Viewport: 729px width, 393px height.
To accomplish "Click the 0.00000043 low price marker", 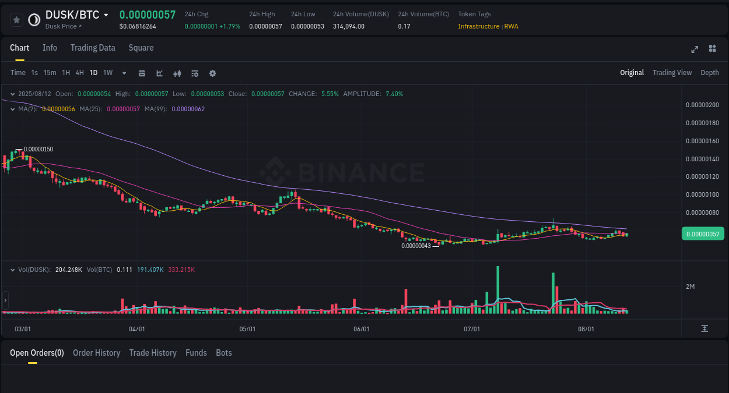I will 416,246.
